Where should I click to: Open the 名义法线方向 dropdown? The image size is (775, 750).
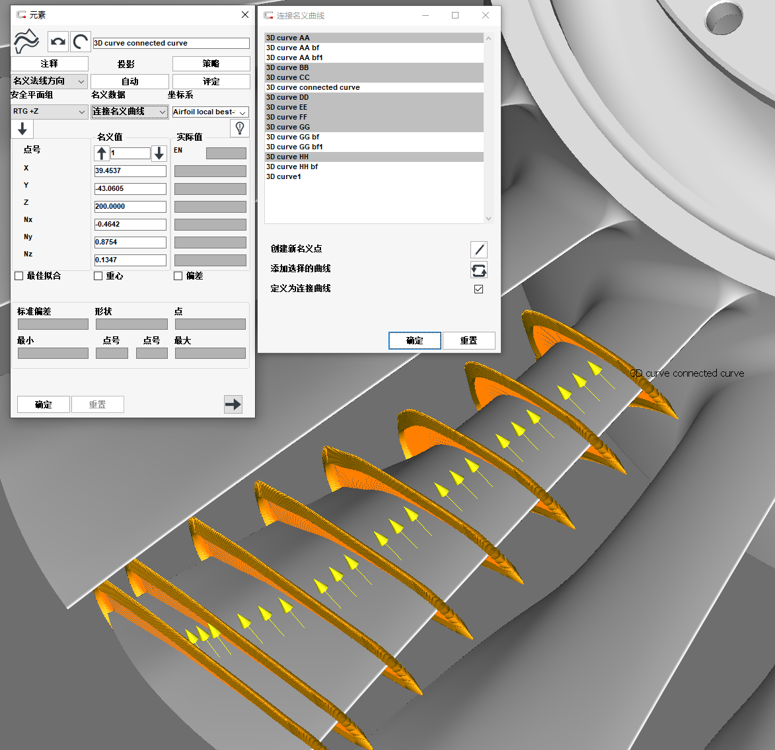pyautogui.click(x=49, y=81)
